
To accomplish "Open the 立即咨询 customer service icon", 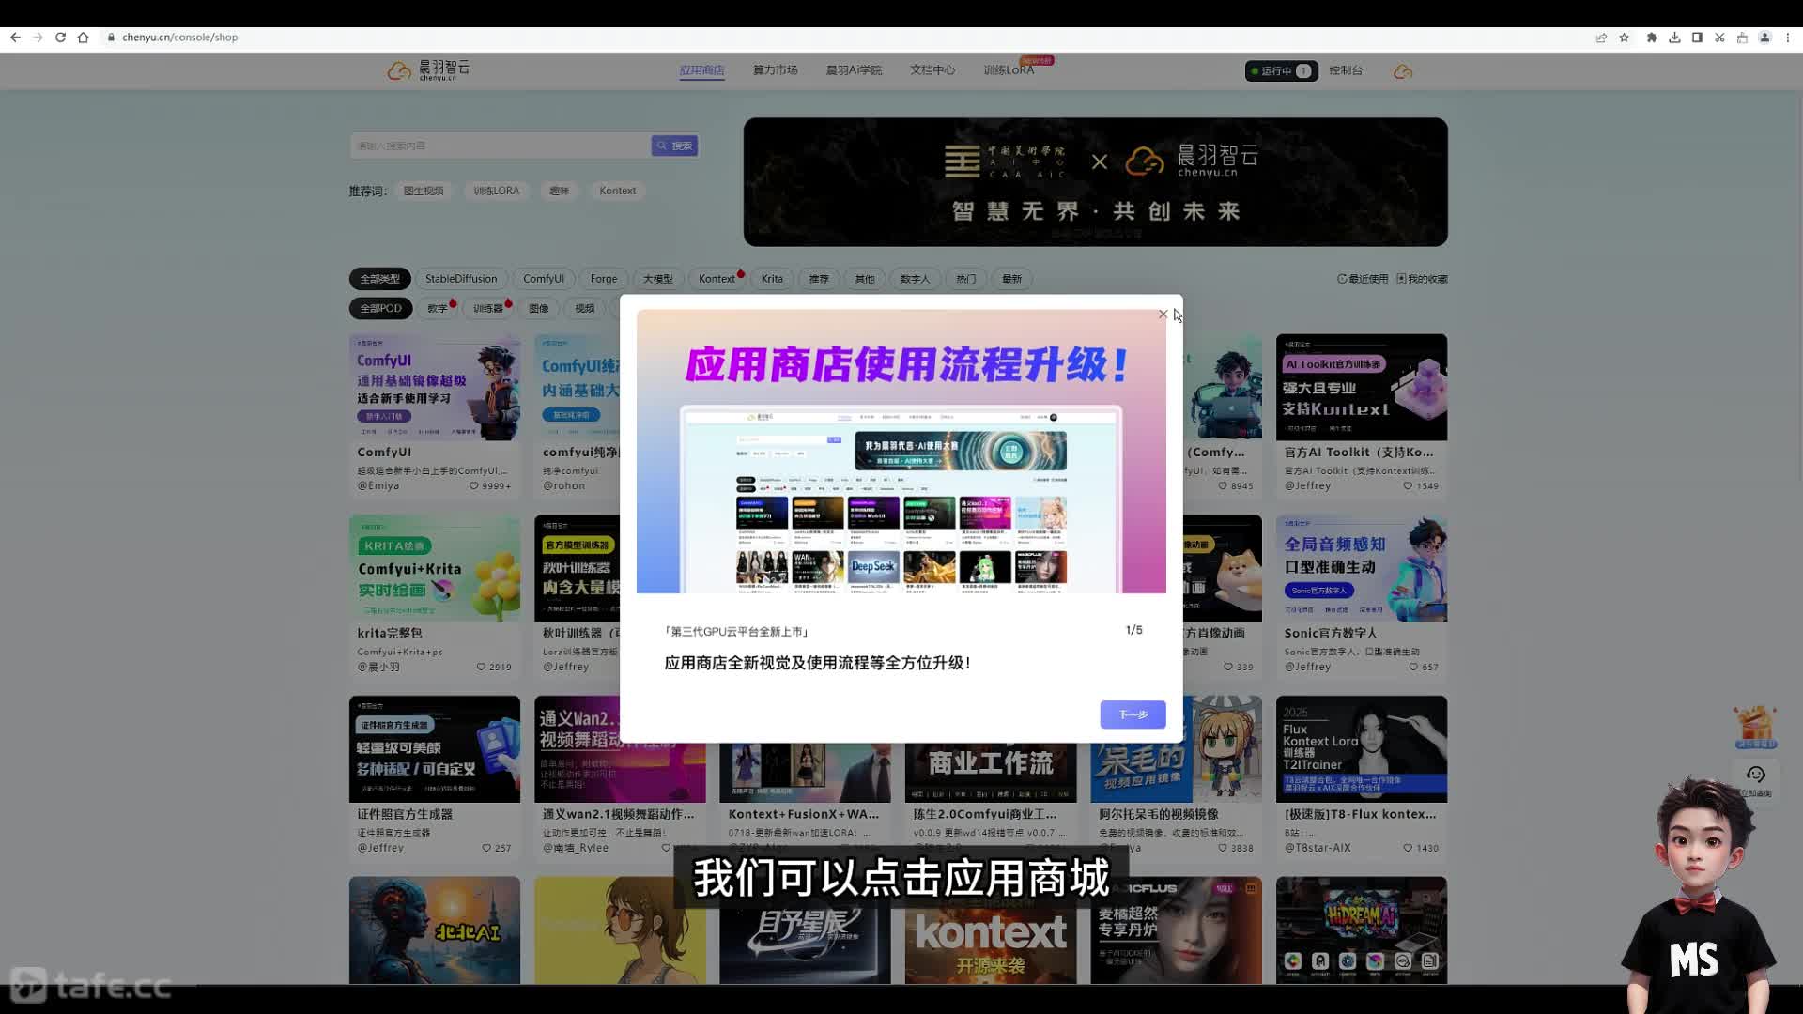I will (x=1756, y=779).
